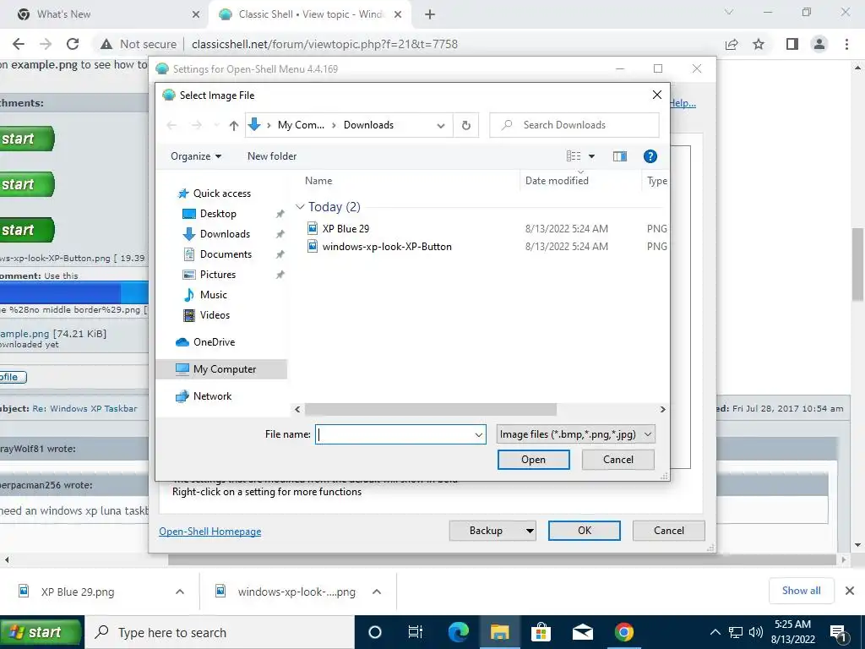Click the Search Downloads field

574,125
